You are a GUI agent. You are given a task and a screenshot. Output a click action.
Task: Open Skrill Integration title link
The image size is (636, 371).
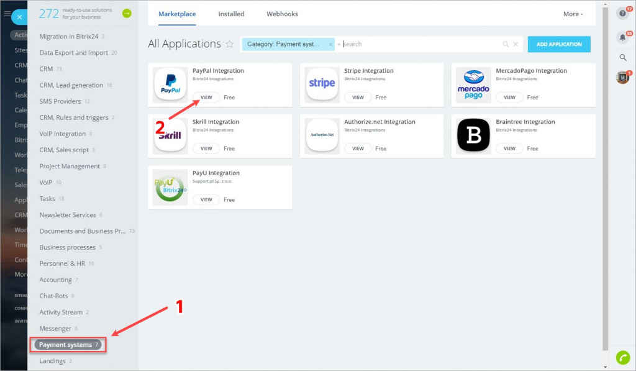point(216,122)
